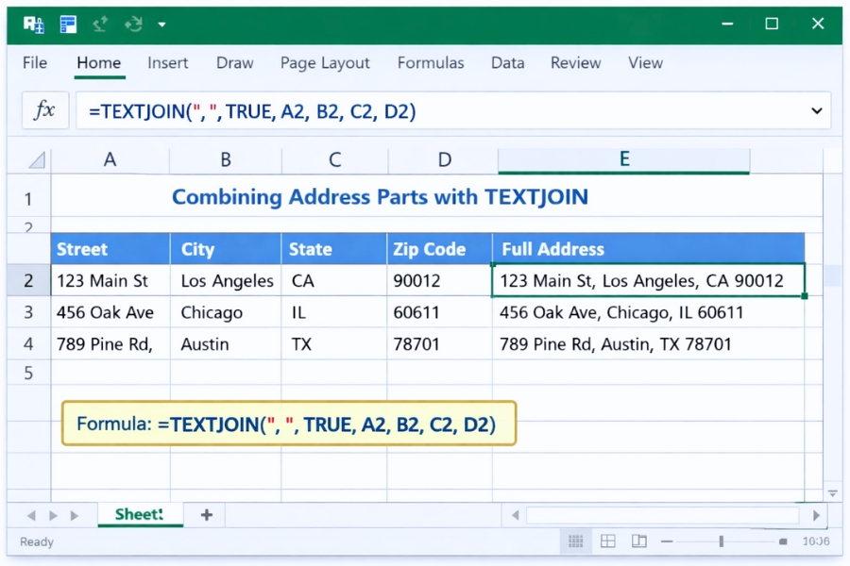Adjust the zoom slider
850x566 pixels.
[721, 541]
